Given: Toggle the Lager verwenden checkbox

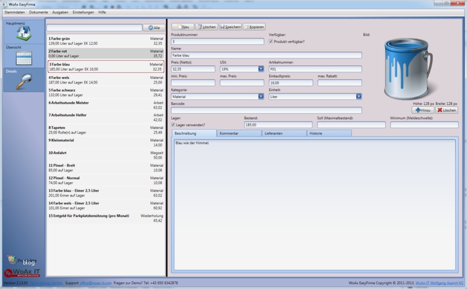Looking at the screenshot, I should (173, 124).
